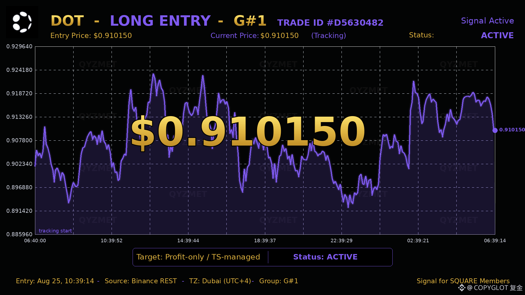The height and width of the screenshot is (295, 525).
Task: Click the "Signal Active" label
Action: coord(487,21)
